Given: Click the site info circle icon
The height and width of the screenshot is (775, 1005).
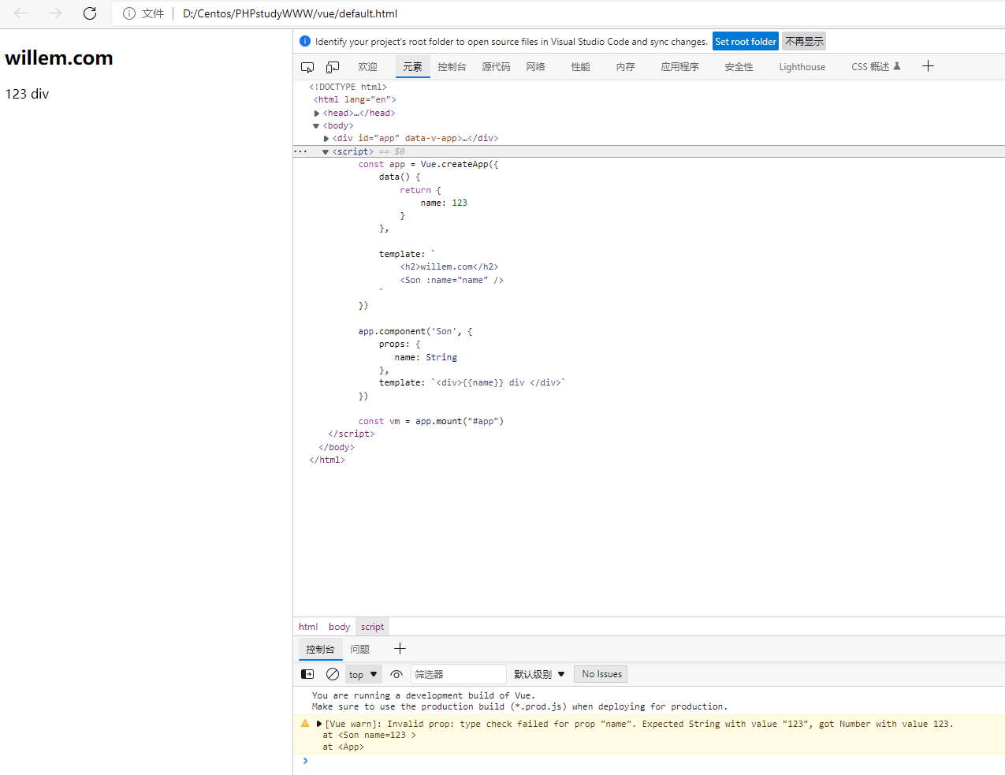Looking at the screenshot, I should coord(129,13).
